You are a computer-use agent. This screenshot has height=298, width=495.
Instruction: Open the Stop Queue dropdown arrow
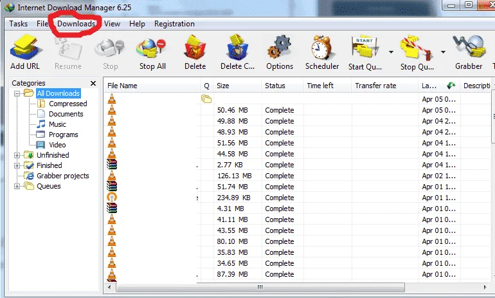(x=443, y=52)
